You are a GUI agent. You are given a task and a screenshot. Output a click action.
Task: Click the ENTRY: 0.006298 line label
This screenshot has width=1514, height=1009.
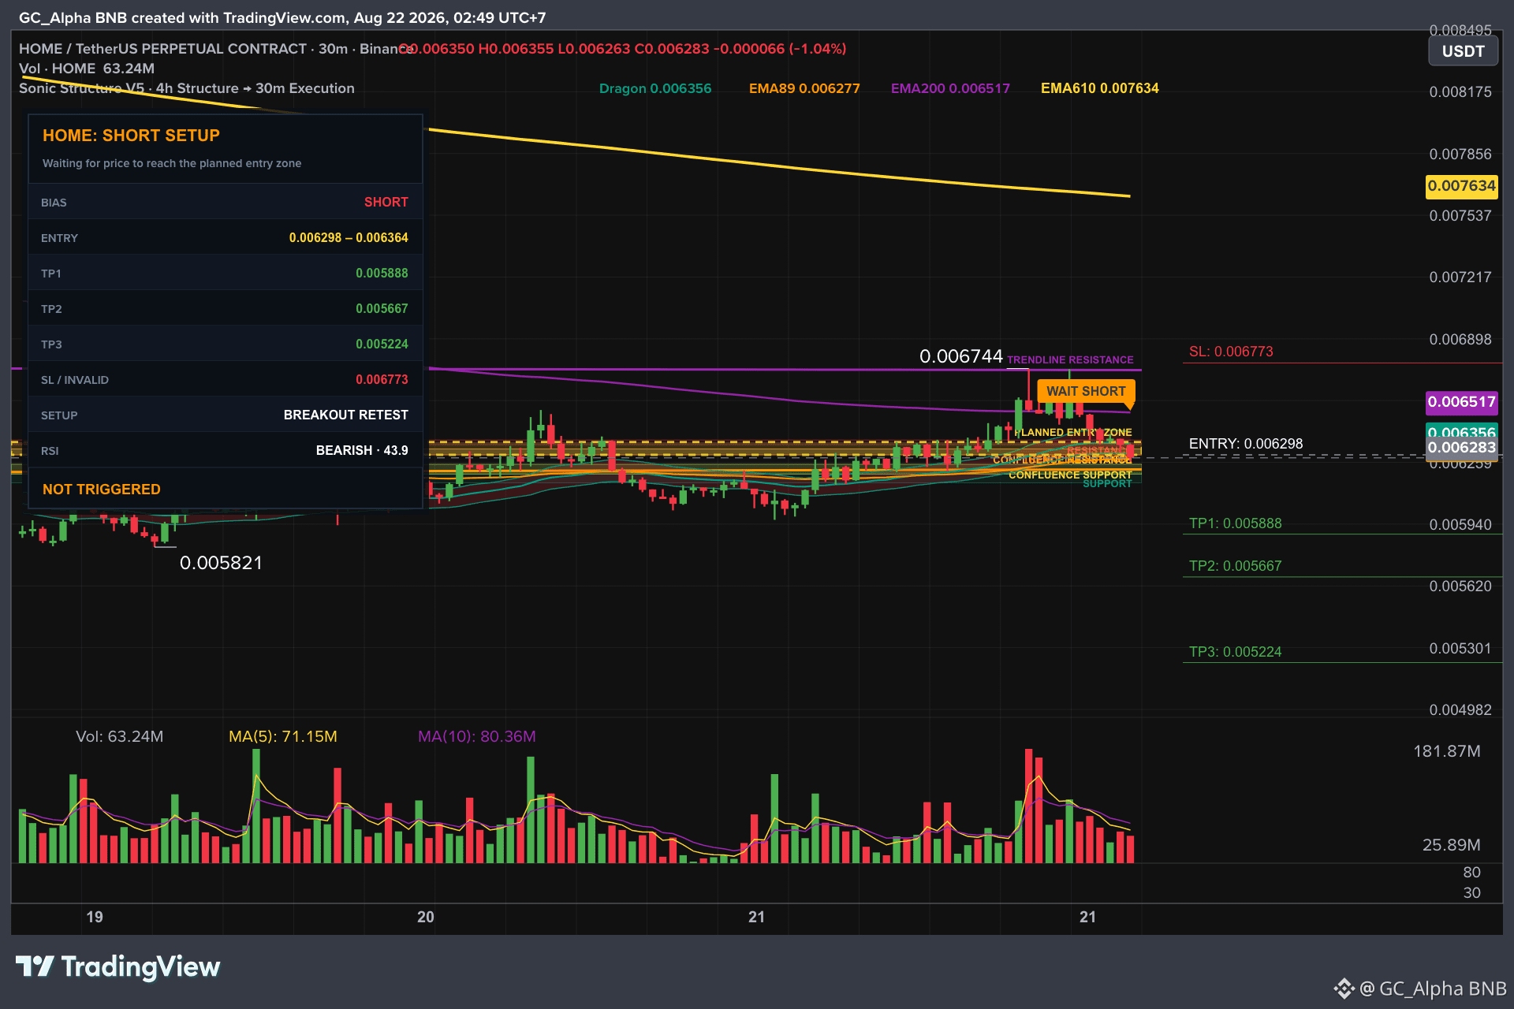click(x=1246, y=444)
